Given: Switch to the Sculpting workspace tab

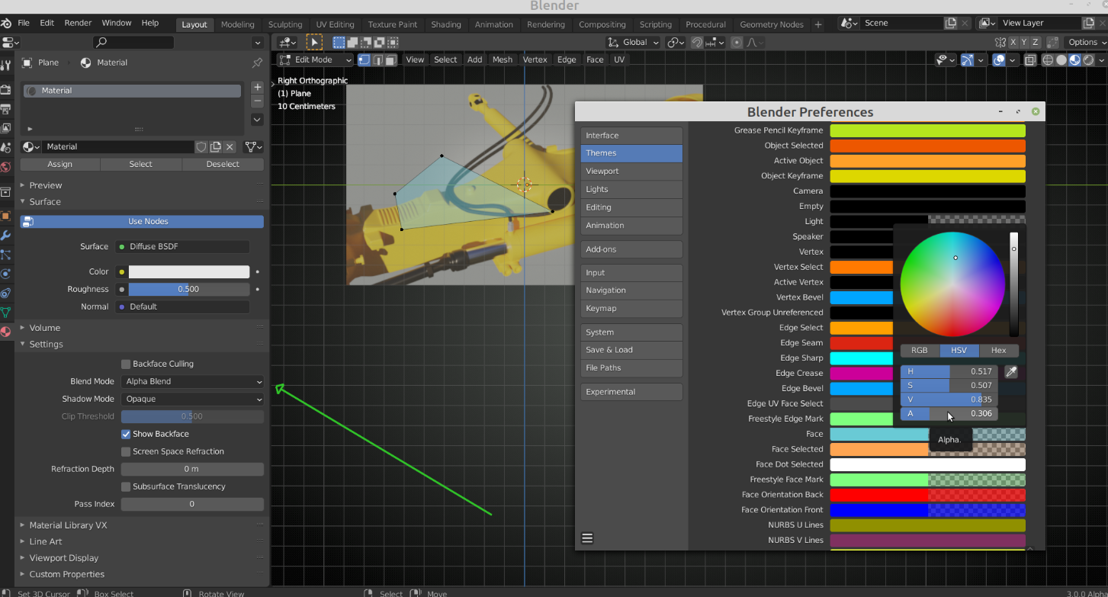Looking at the screenshot, I should [284, 24].
